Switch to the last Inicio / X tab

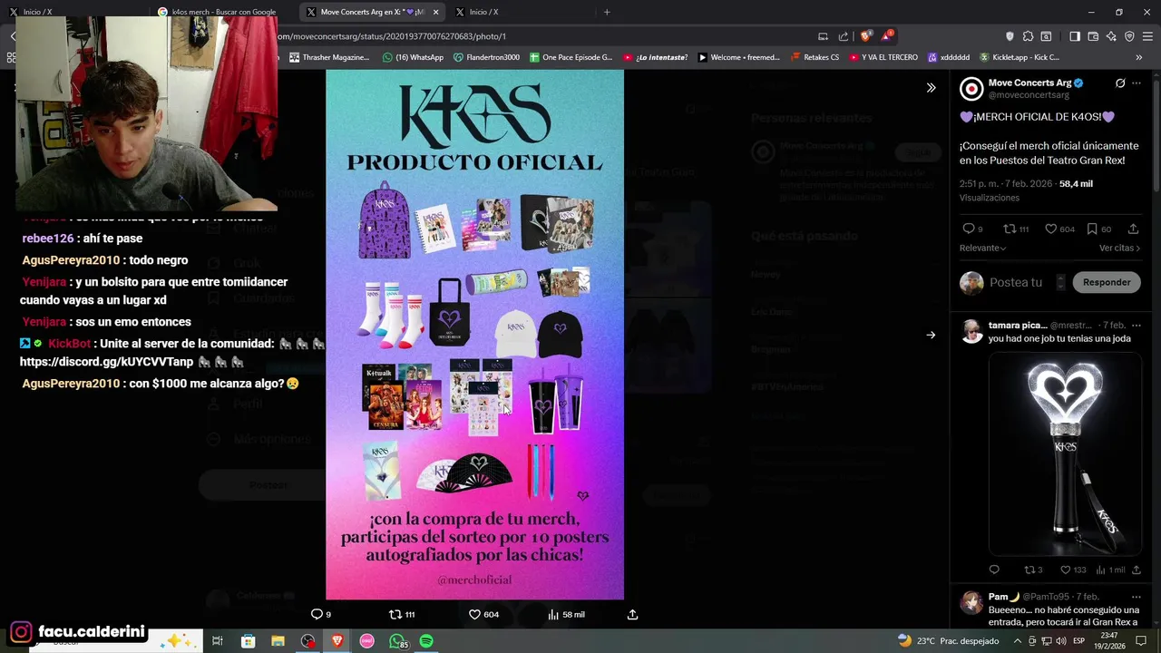coord(521,12)
